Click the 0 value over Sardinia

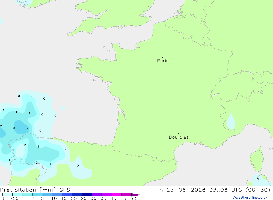(x=258, y=179)
